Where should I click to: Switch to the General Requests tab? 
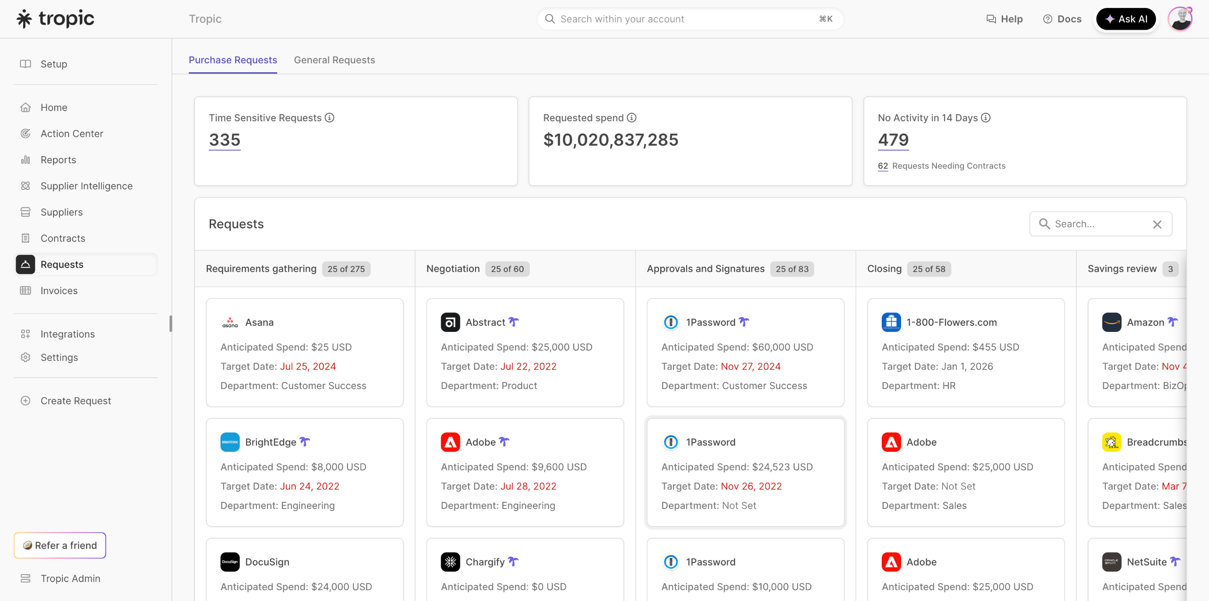click(334, 60)
